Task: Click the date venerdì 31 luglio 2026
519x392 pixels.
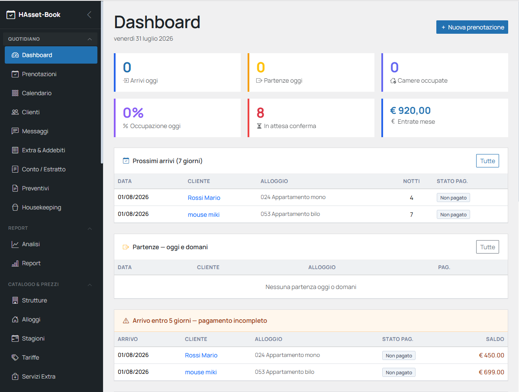Action: tap(143, 39)
